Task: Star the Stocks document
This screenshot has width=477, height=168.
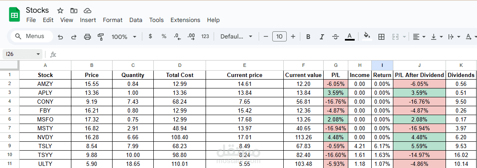Action: coord(60,11)
